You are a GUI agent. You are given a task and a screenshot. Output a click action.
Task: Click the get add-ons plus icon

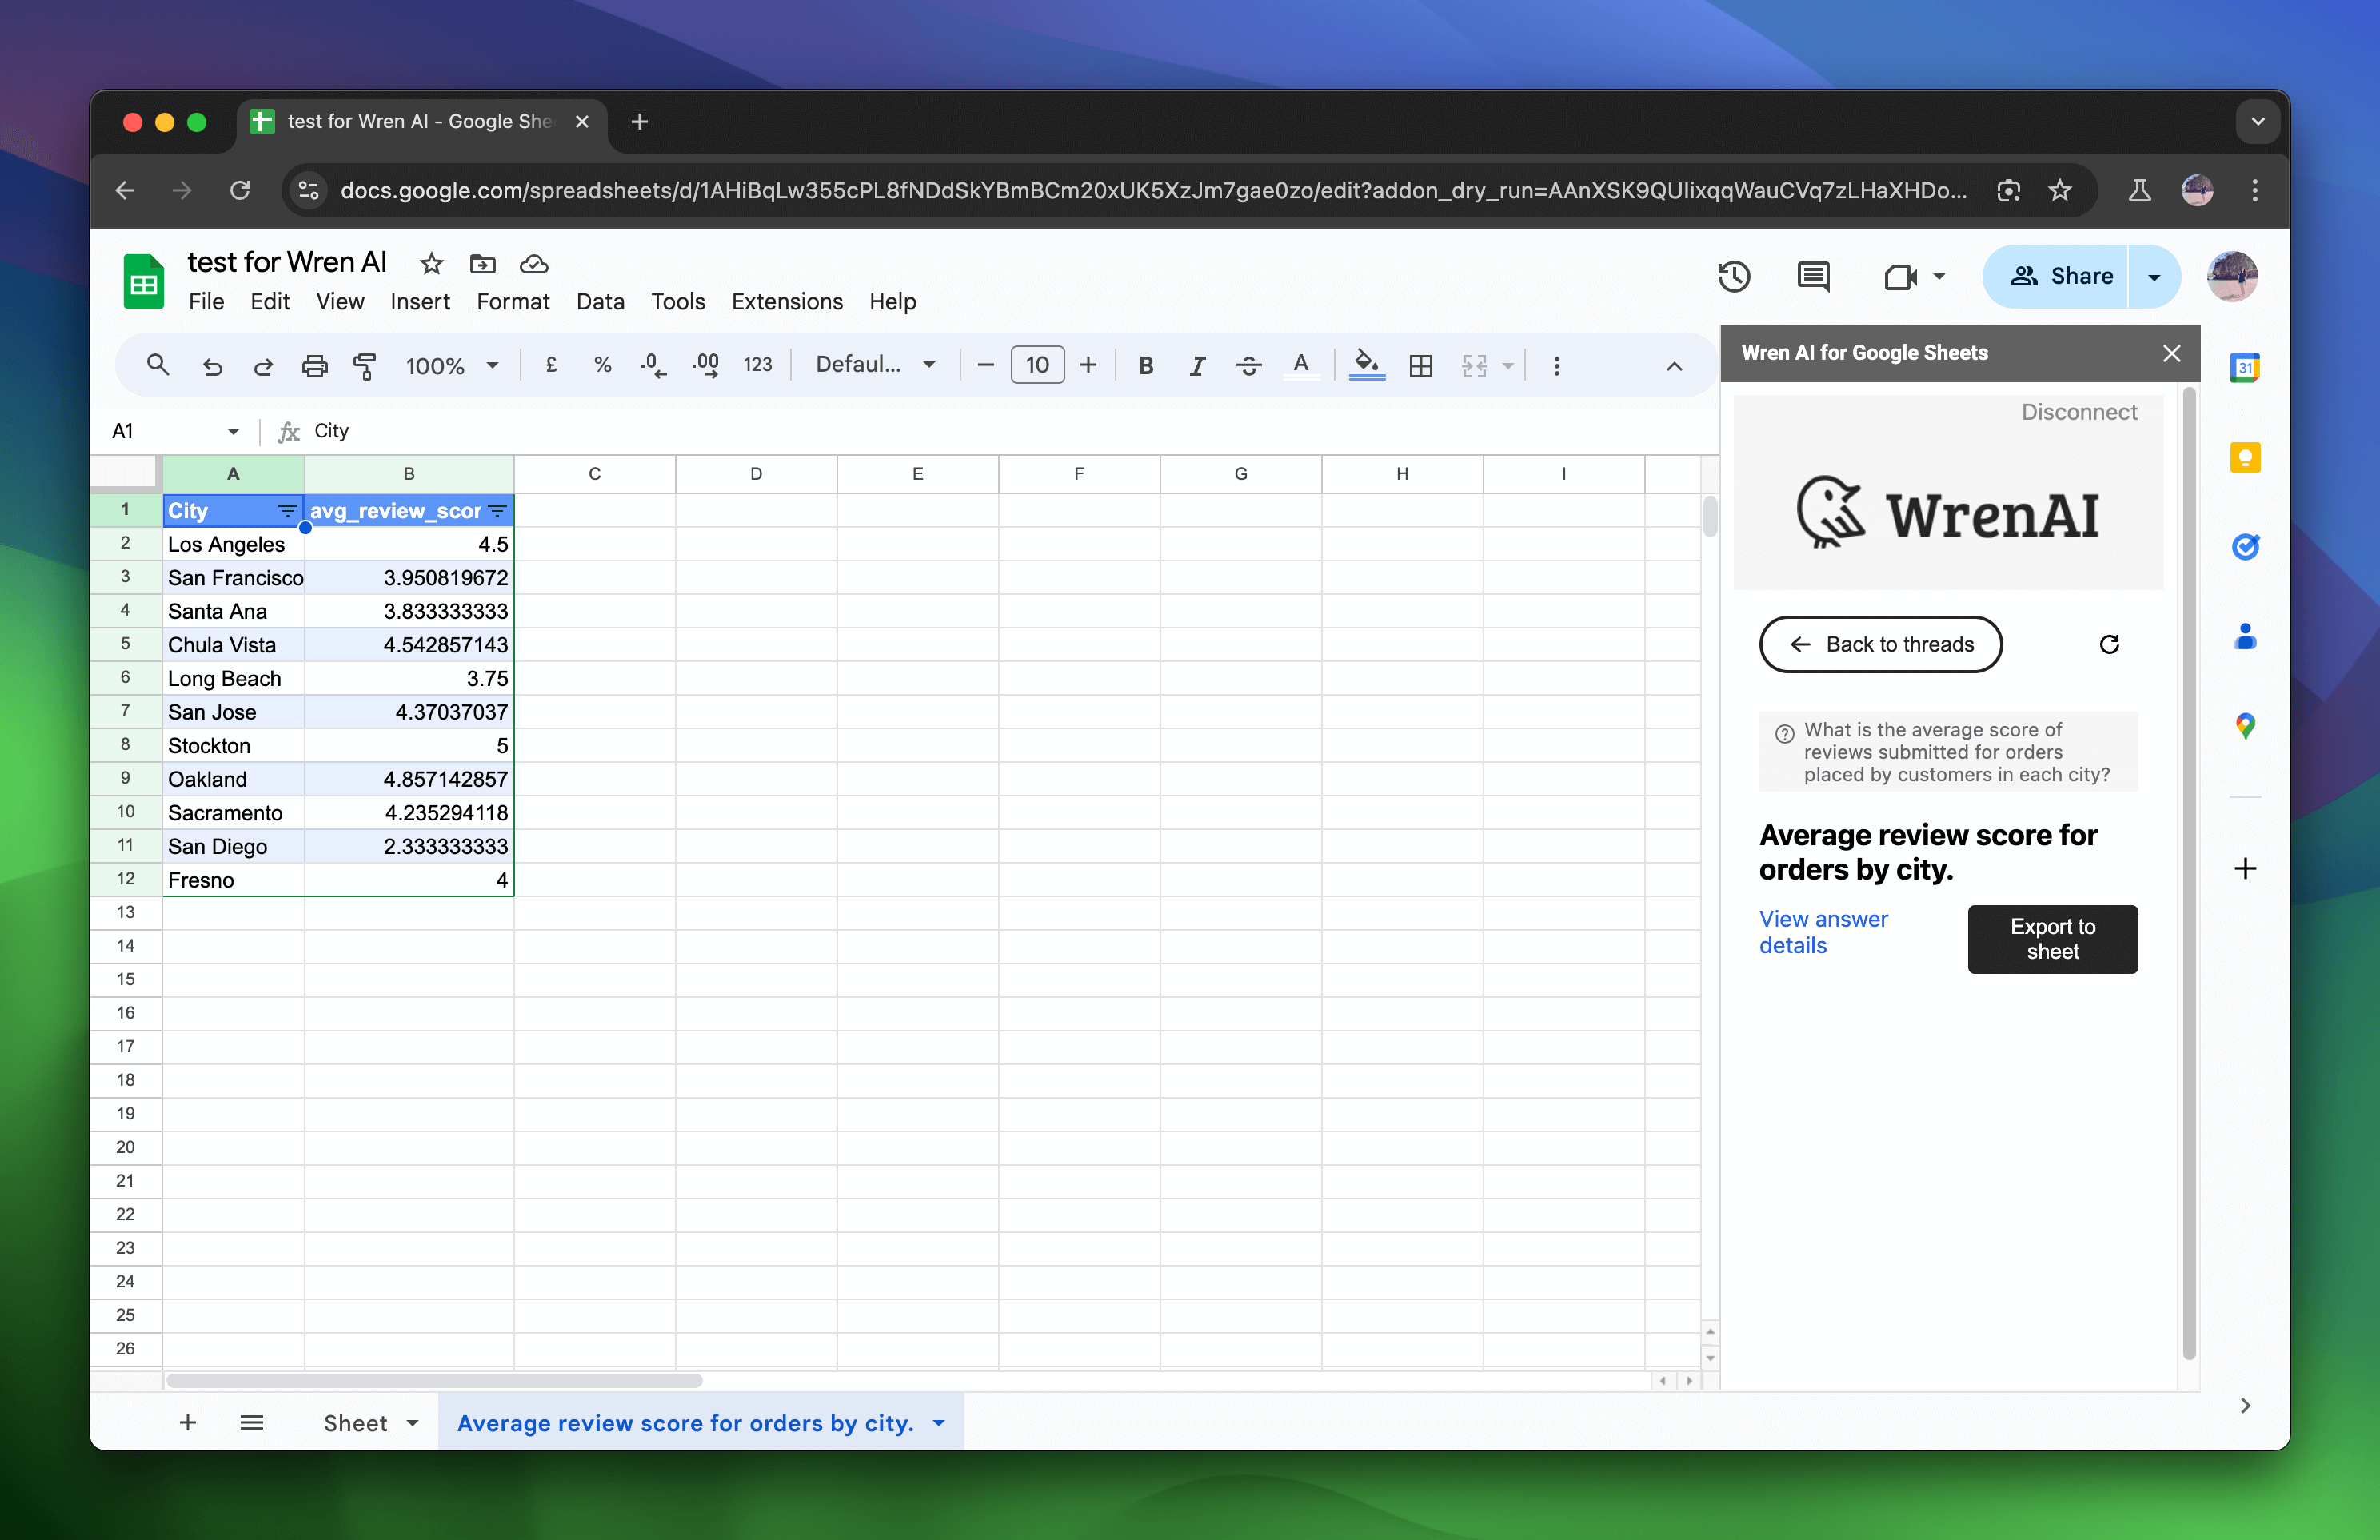2245,868
